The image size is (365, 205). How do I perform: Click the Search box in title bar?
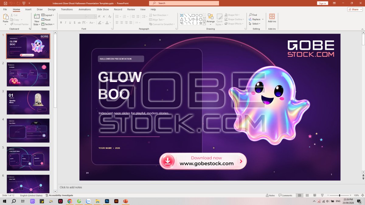(x=184, y=3)
